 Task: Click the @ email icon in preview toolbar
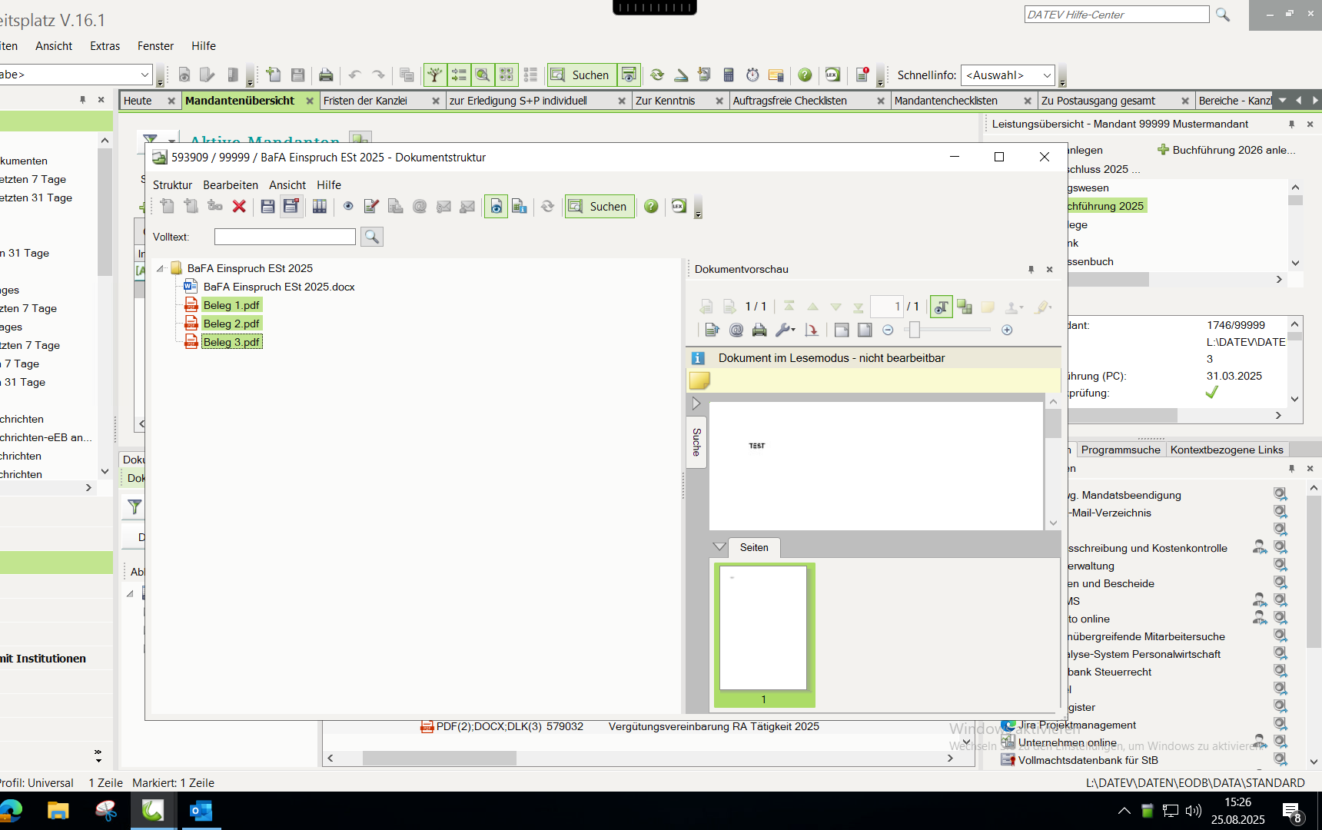click(x=736, y=330)
